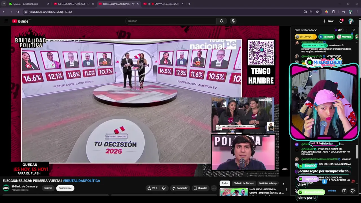Open the colorful extension icon in toolbar
Image resolution: width=361 pixels, height=203 pixels.
pyautogui.click(x=327, y=12)
